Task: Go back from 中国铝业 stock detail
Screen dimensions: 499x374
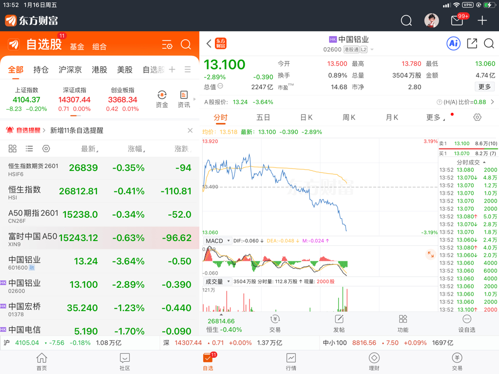Action: pyautogui.click(x=209, y=43)
